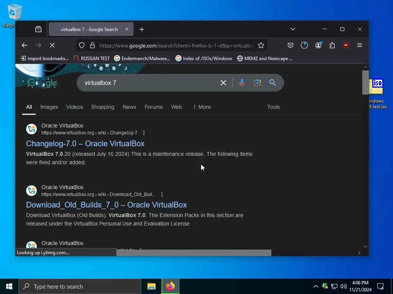
Task: Switch to the Videos results tab
Action: tap(74, 107)
